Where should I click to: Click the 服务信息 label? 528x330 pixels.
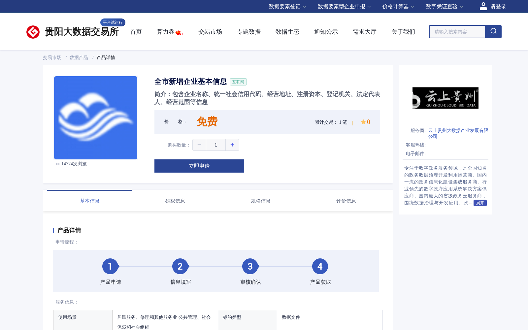point(67,302)
